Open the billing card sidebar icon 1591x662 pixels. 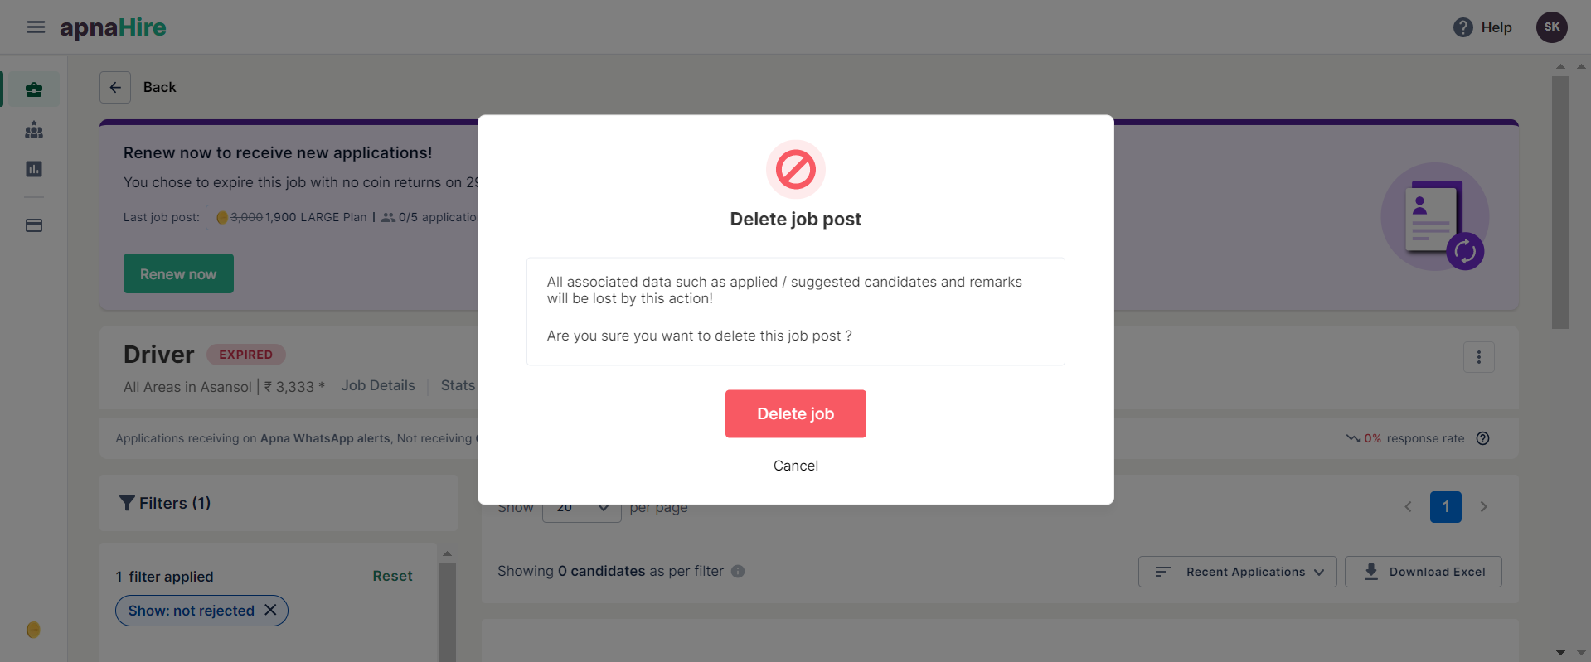pos(34,225)
